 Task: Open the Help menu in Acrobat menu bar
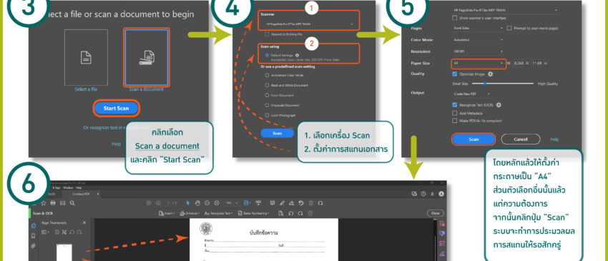[x=79, y=187]
